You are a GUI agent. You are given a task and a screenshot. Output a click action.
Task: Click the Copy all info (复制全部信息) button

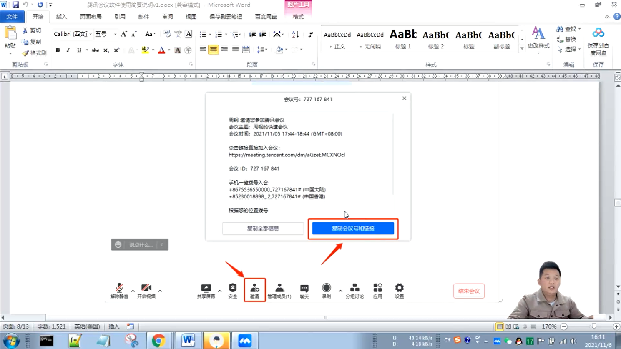[x=263, y=228]
